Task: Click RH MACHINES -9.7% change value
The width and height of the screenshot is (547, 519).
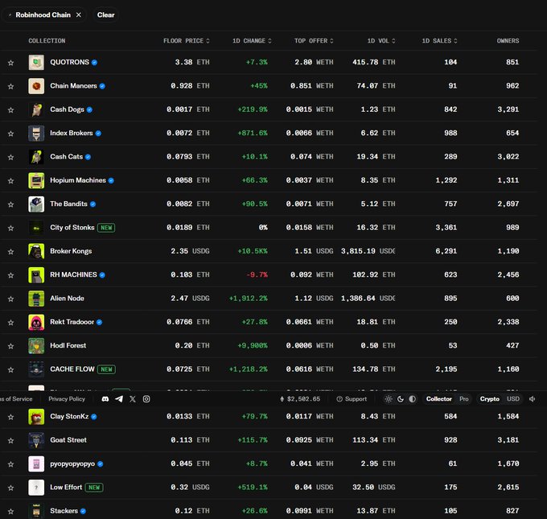Action: [257, 275]
